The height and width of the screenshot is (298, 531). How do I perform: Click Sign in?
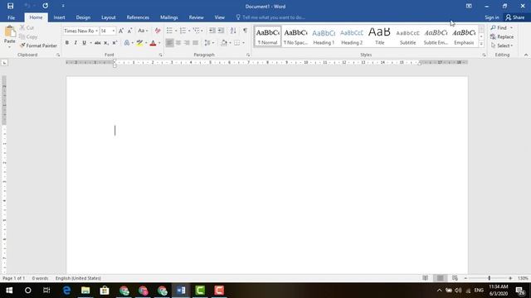pos(492,17)
